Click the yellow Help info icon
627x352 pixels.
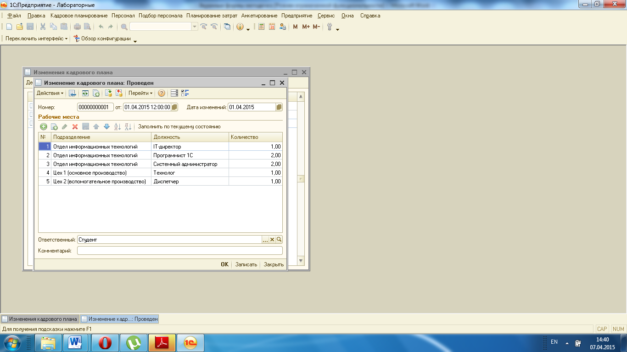240,27
